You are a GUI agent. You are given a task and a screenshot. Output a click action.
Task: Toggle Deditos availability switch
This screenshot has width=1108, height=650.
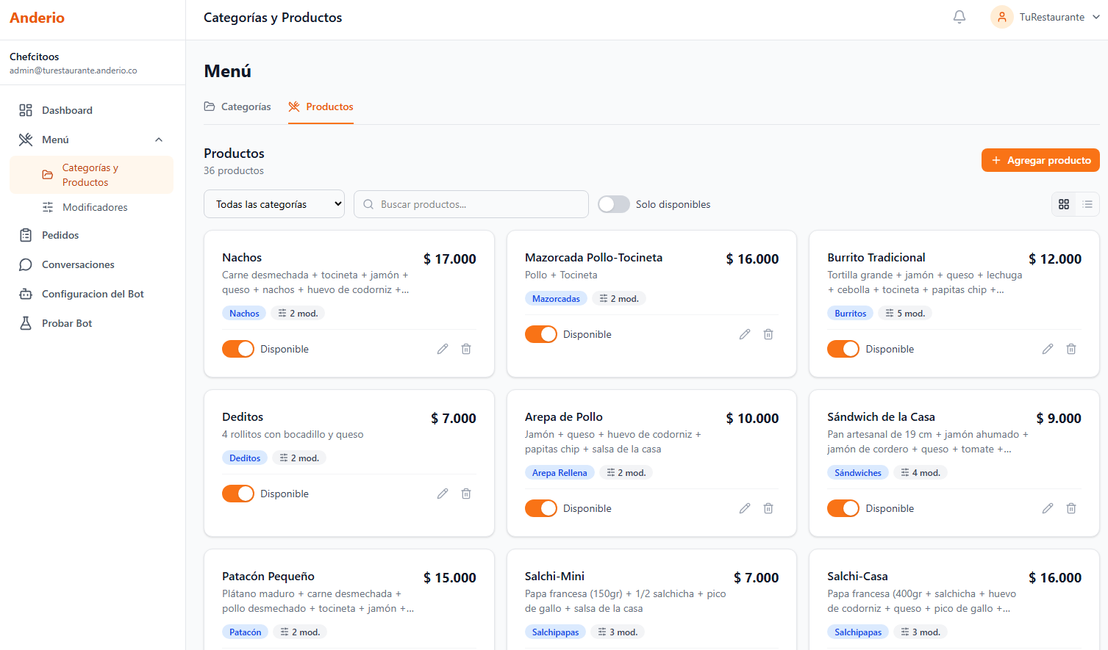(x=238, y=494)
